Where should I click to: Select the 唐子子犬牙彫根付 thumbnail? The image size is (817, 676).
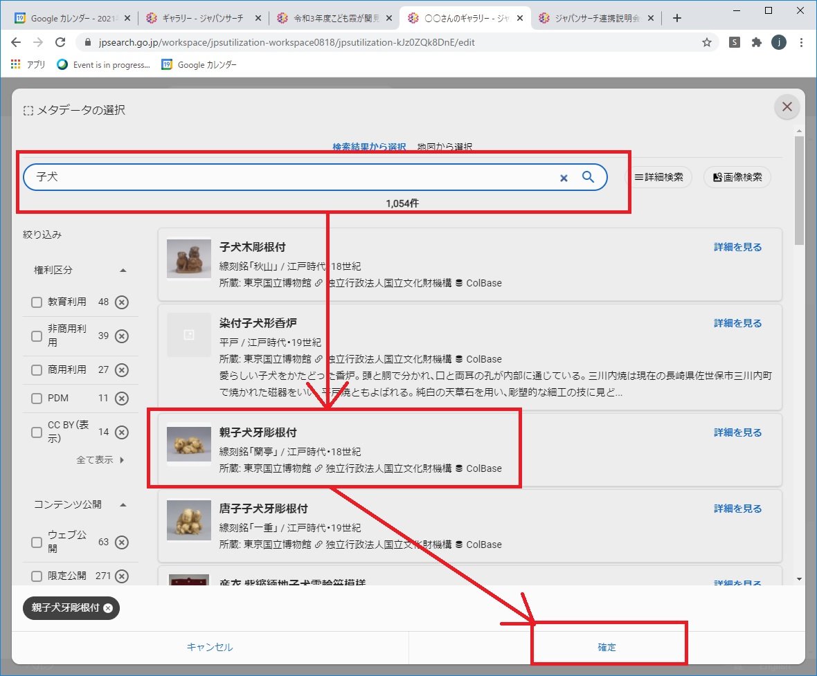[189, 520]
